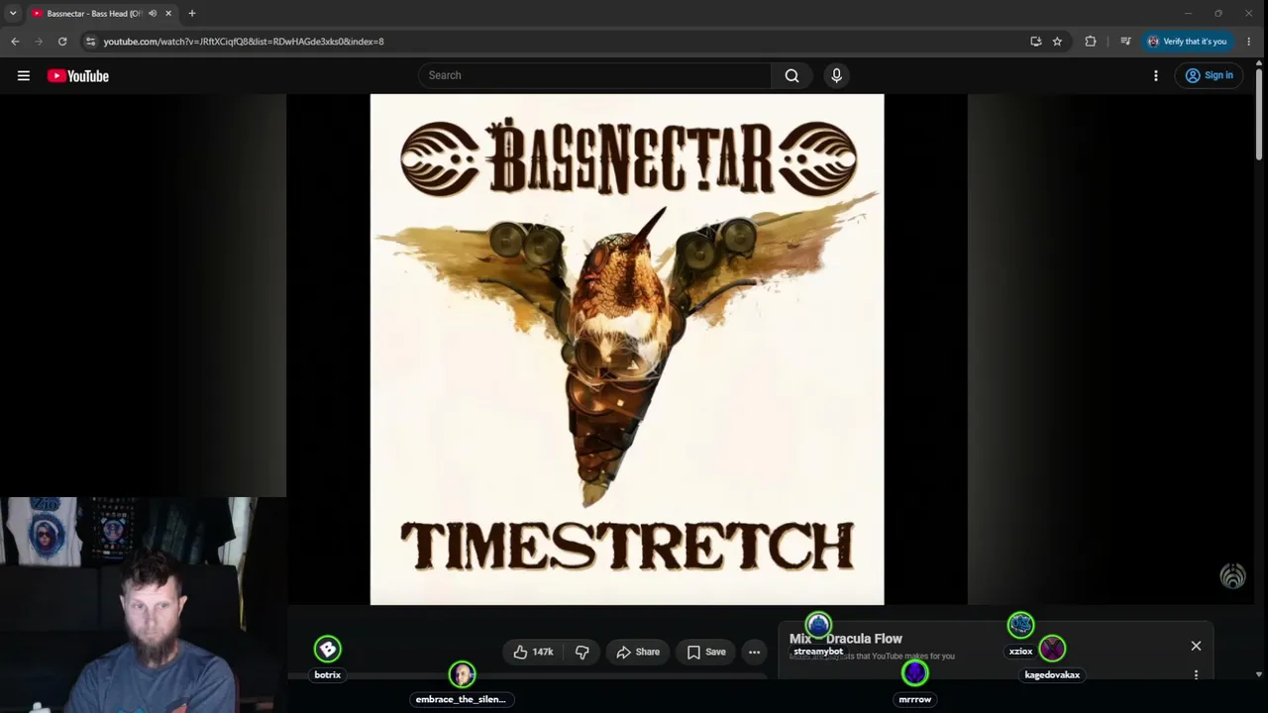Screen dimensions: 1268x713
Task: Bookmark this page with the star
Action: pyautogui.click(x=1057, y=42)
